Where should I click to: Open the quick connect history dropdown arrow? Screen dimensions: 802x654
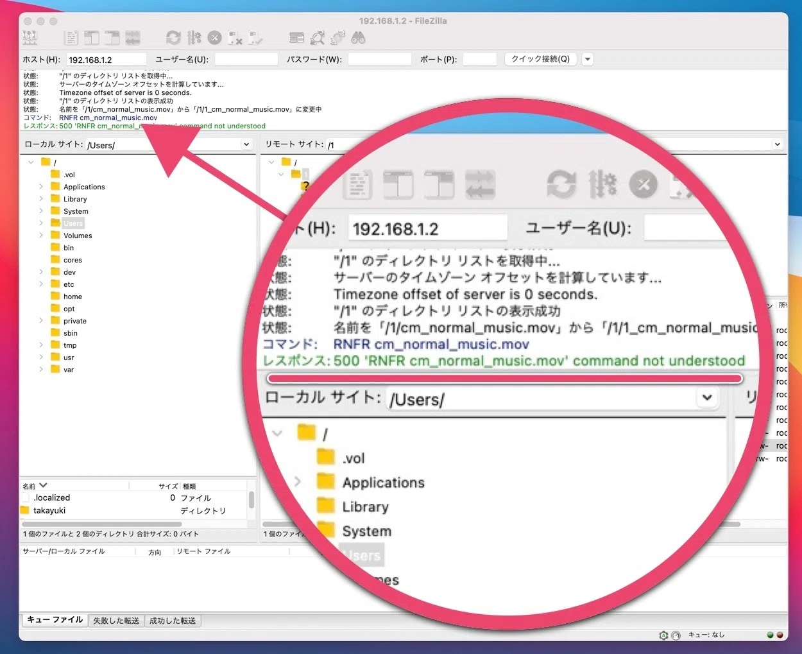(587, 59)
